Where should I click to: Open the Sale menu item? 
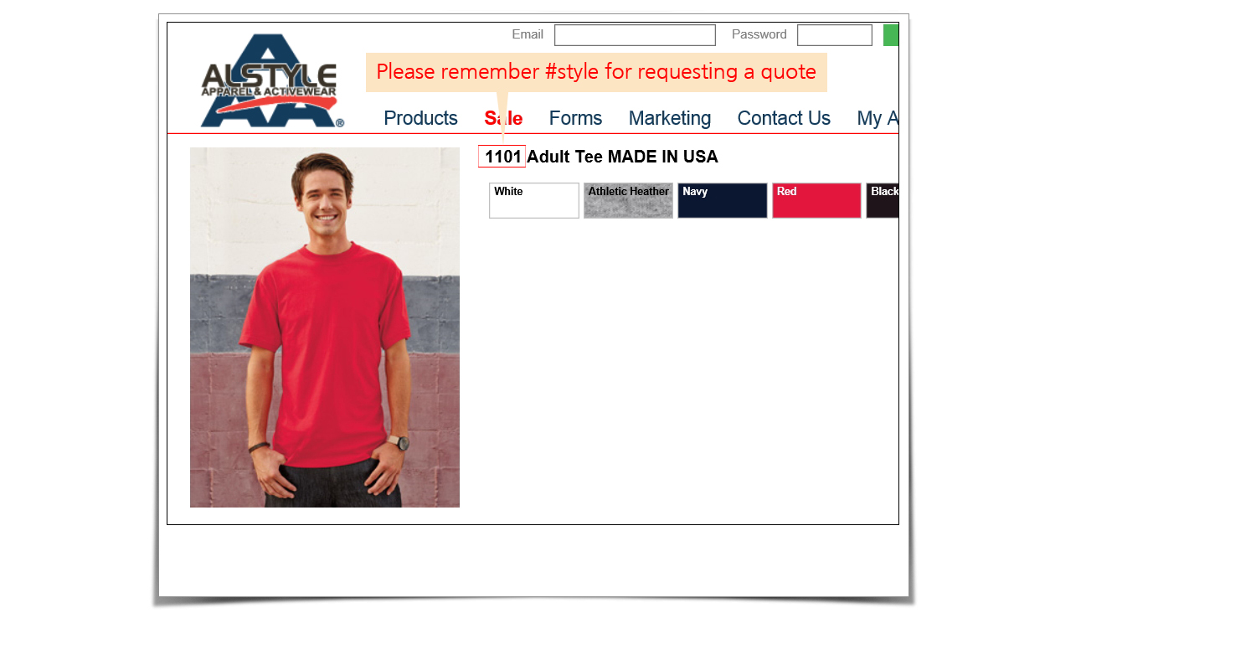pyautogui.click(x=503, y=118)
